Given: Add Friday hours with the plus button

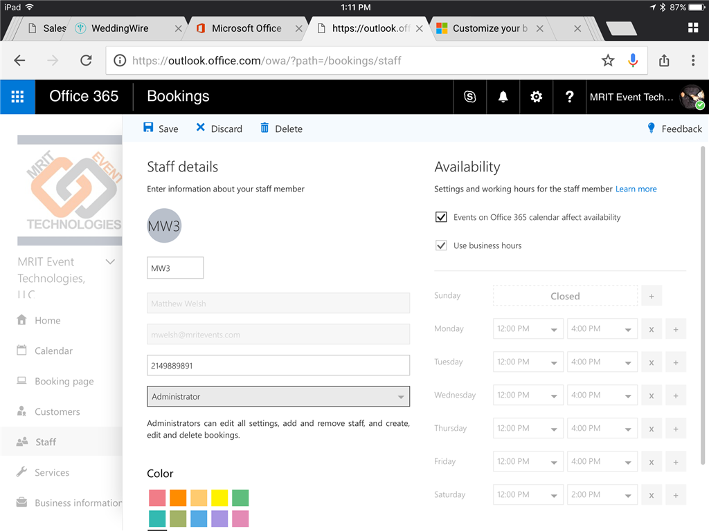Looking at the screenshot, I should point(676,462).
